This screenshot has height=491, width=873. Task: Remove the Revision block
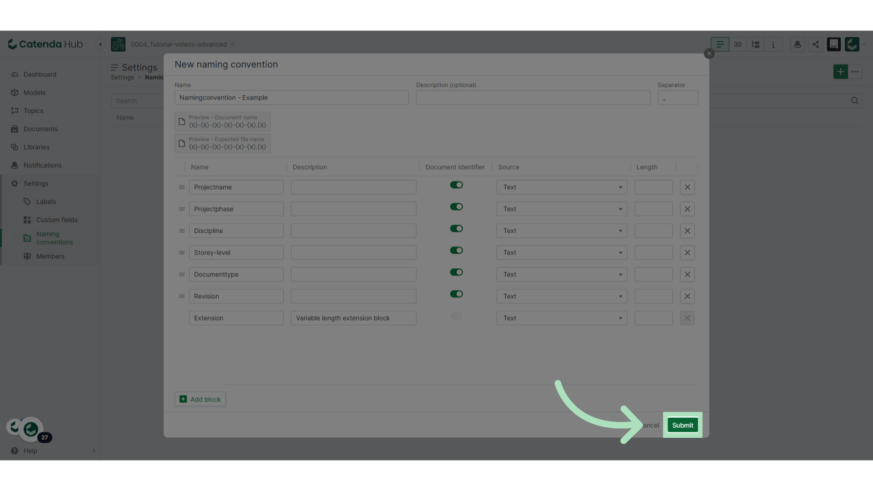[x=687, y=296]
